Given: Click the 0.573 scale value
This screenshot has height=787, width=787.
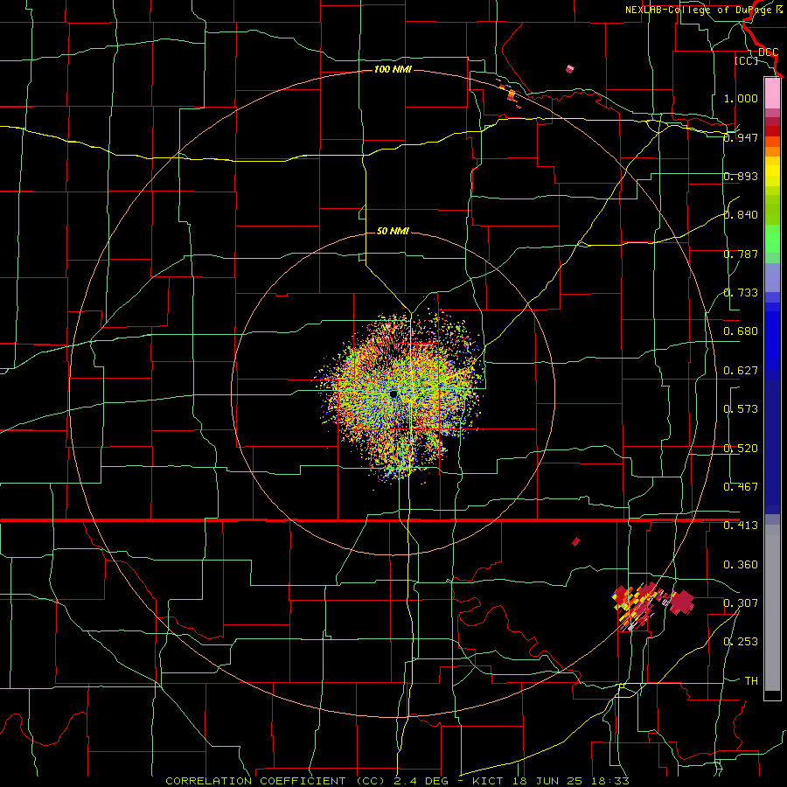Looking at the screenshot, I should pyautogui.click(x=741, y=409).
